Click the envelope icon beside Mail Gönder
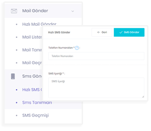This screenshot has width=151, height=131. tap(14, 11)
